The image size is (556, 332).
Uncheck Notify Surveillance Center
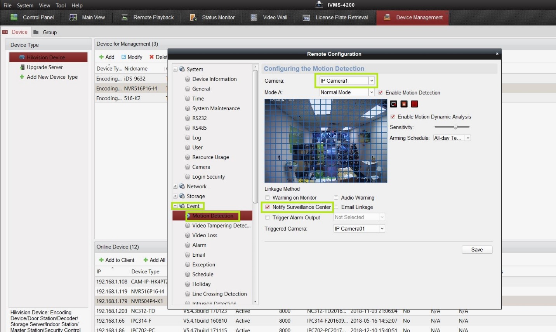click(268, 207)
